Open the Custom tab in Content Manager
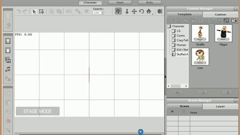This screenshot has width=240, height=135. point(220,14)
